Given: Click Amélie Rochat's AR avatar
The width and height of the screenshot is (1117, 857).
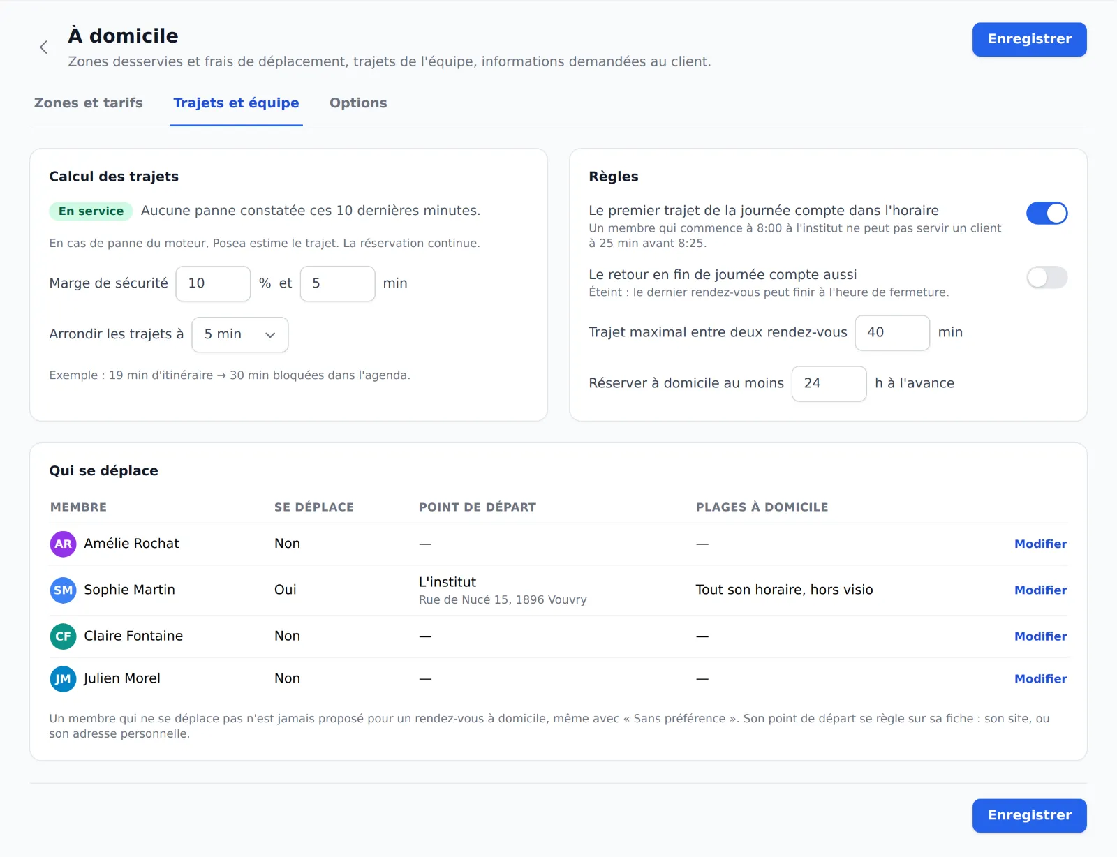Looking at the screenshot, I should pyautogui.click(x=63, y=544).
